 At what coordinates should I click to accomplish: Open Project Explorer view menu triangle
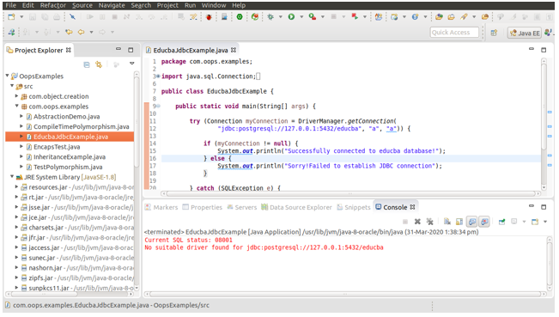(132, 64)
